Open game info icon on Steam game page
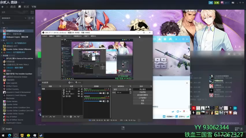 pyautogui.click(x=234, y=54)
